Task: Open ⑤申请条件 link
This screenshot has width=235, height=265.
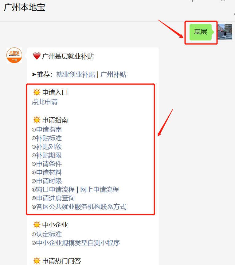Action: (x=47, y=164)
